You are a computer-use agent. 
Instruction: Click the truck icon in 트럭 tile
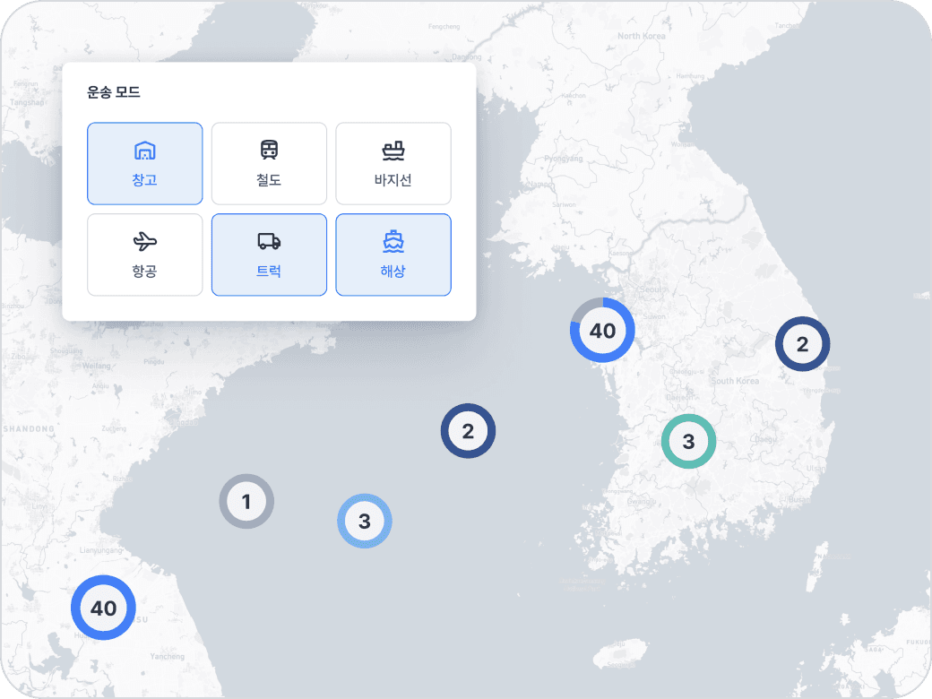coord(269,241)
